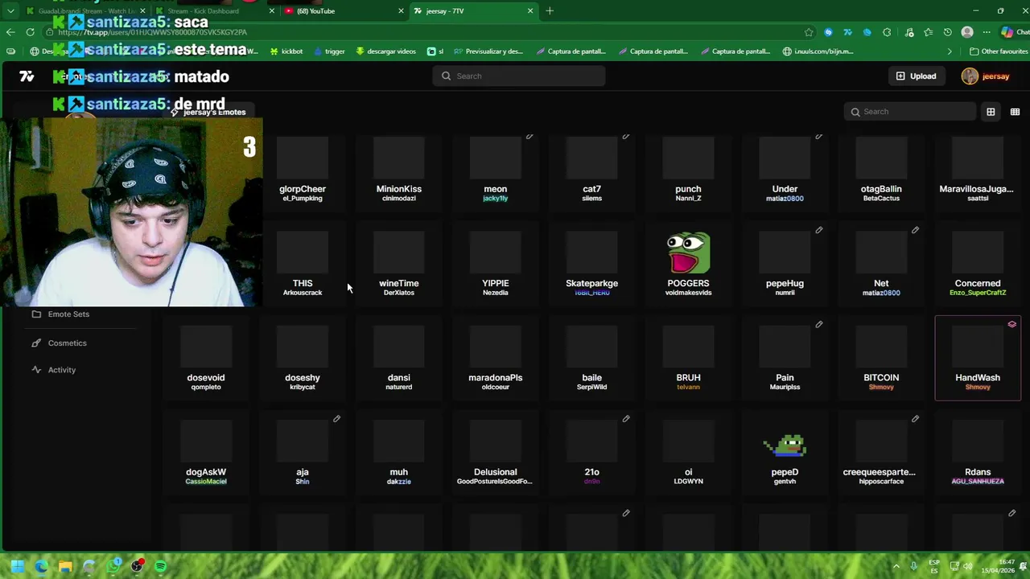Open the descargar videos bookmark

click(385, 51)
